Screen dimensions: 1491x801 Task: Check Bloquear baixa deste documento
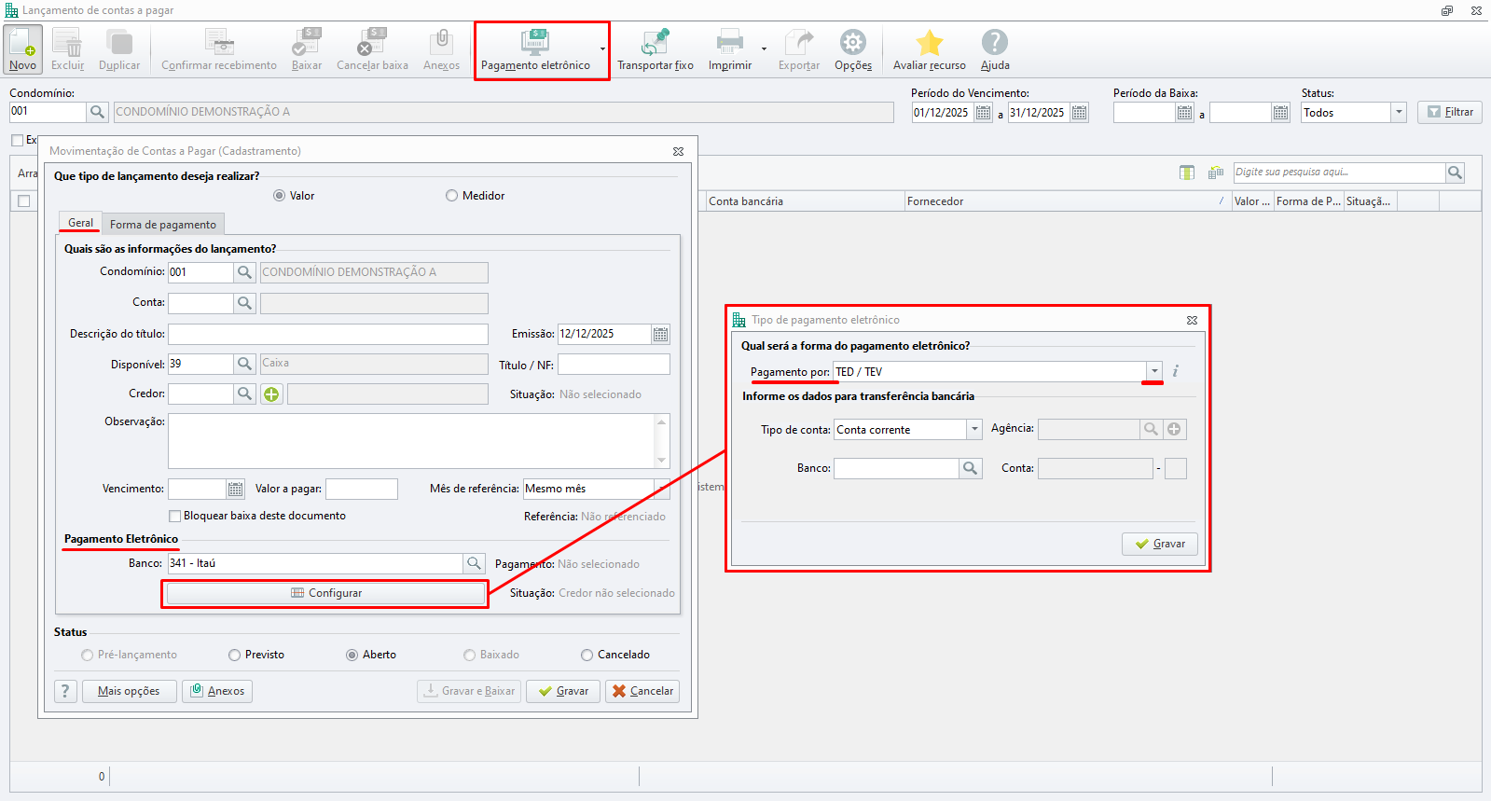(x=174, y=516)
